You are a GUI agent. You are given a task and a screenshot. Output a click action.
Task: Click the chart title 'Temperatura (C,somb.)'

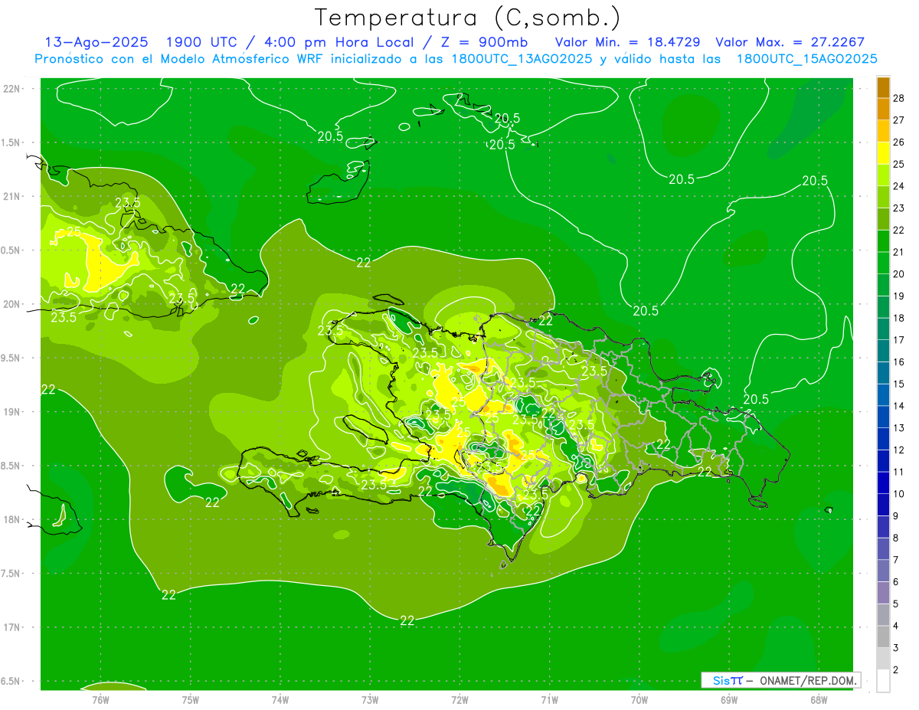[x=468, y=18]
